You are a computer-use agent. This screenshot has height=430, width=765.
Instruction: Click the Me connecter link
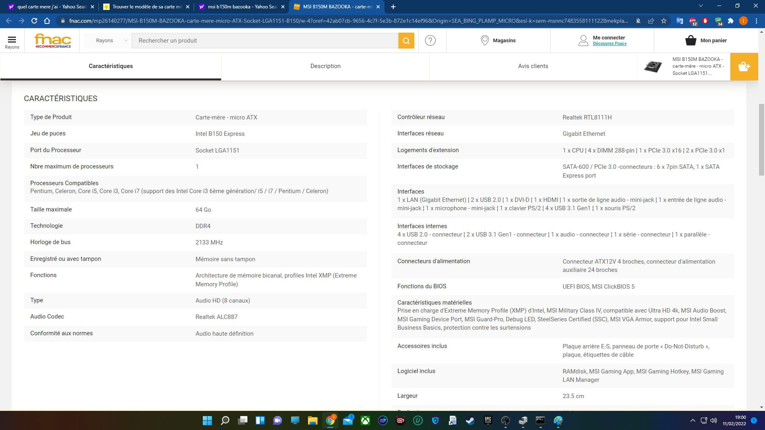tap(609, 38)
